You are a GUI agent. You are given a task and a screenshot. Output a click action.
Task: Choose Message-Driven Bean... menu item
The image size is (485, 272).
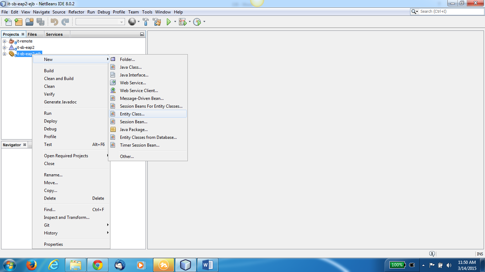[148, 98]
